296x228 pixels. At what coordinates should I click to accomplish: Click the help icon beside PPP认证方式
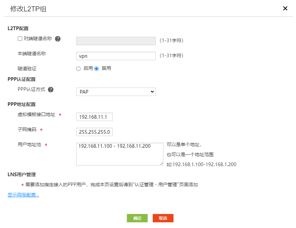click(x=51, y=90)
